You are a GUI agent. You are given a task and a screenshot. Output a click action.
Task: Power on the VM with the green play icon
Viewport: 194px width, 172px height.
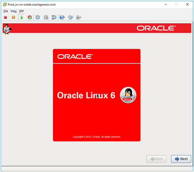(x=22, y=17)
